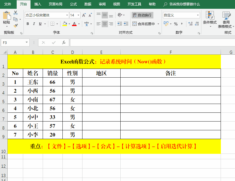Click the Name Box showing F3

pyautogui.click(x=13, y=42)
